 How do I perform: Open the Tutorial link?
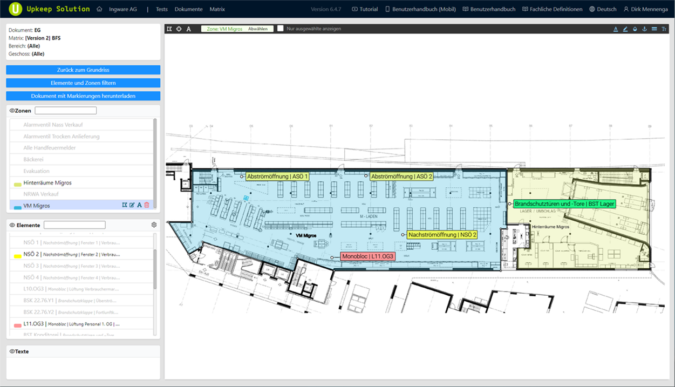[365, 9]
